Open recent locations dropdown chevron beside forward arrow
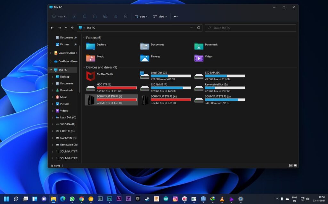Image resolution: width=328 pixels, height=204 pixels. (66, 28)
